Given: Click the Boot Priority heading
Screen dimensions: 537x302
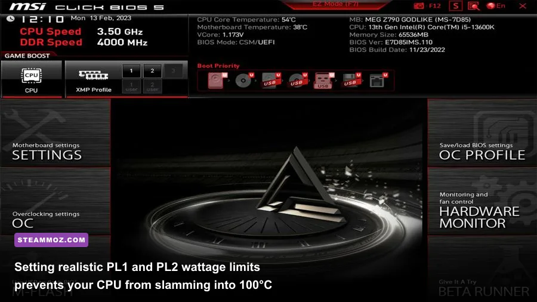Looking at the screenshot, I should pos(218,66).
